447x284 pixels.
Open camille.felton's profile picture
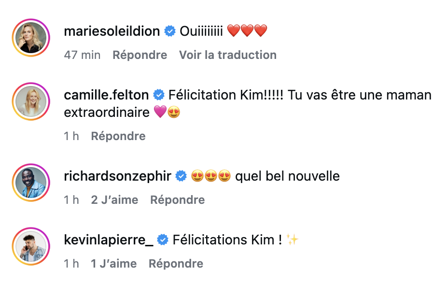click(31, 101)
